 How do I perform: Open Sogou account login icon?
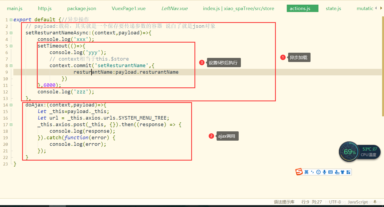point(337,172)
